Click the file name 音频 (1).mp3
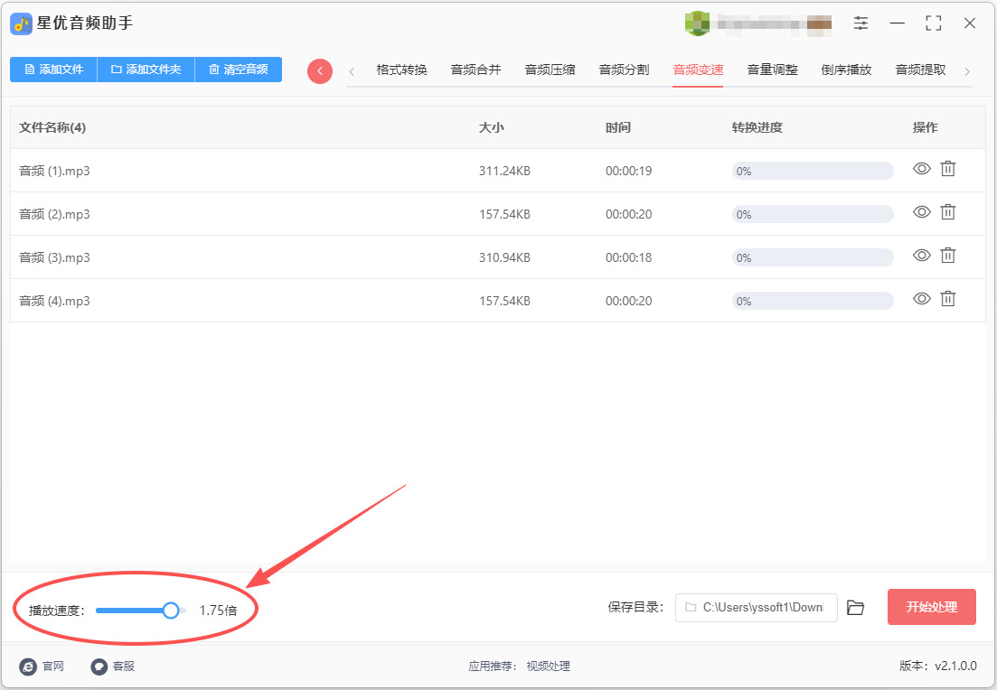The width and height of the screenshot is (997, 690). 54,171
